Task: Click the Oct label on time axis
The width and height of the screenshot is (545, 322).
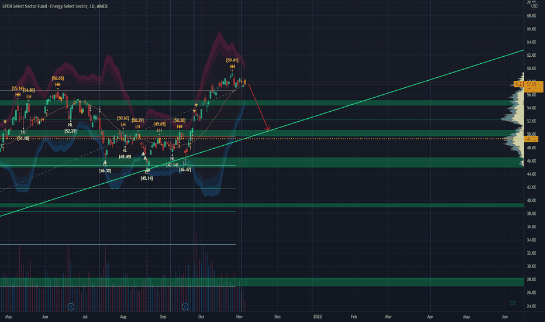Action: [x=201, y=317]
